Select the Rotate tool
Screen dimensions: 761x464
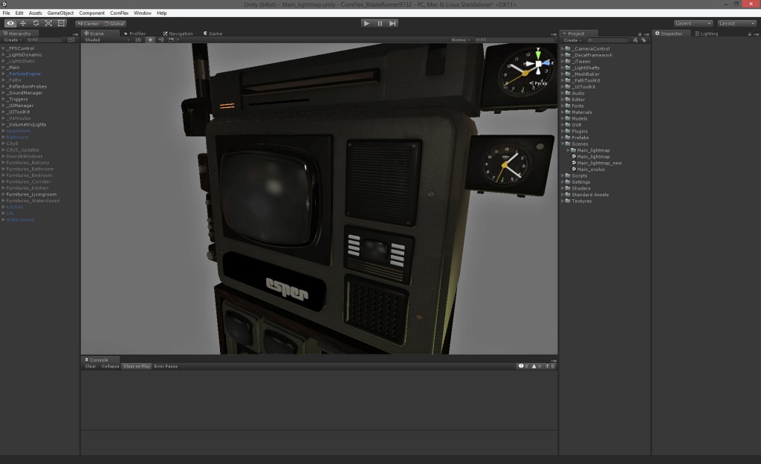pyautogui.click(x=36, y=23)
